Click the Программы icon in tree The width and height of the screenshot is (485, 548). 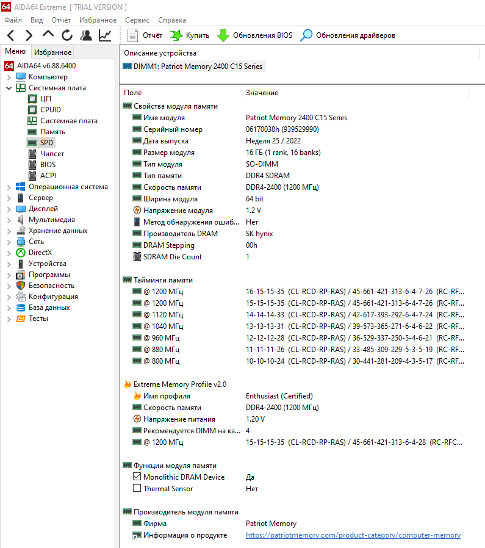(x=21, y=275)
